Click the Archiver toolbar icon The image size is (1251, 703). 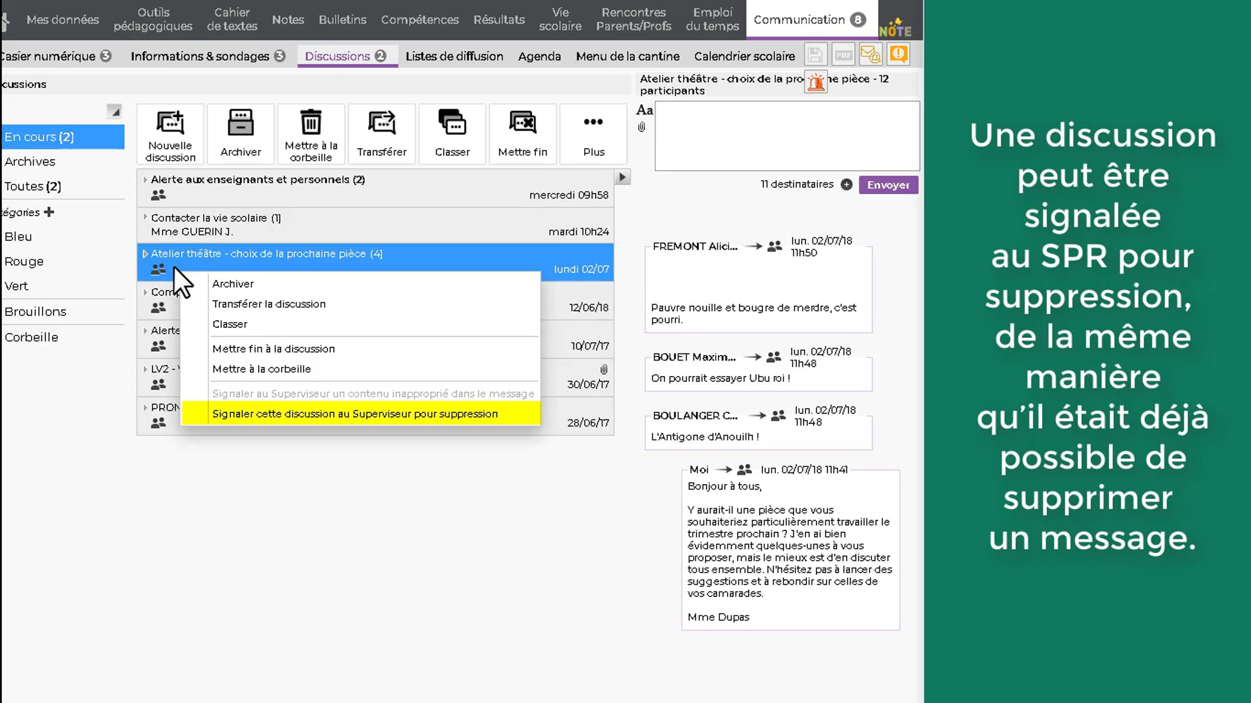(x=240, y=123)
